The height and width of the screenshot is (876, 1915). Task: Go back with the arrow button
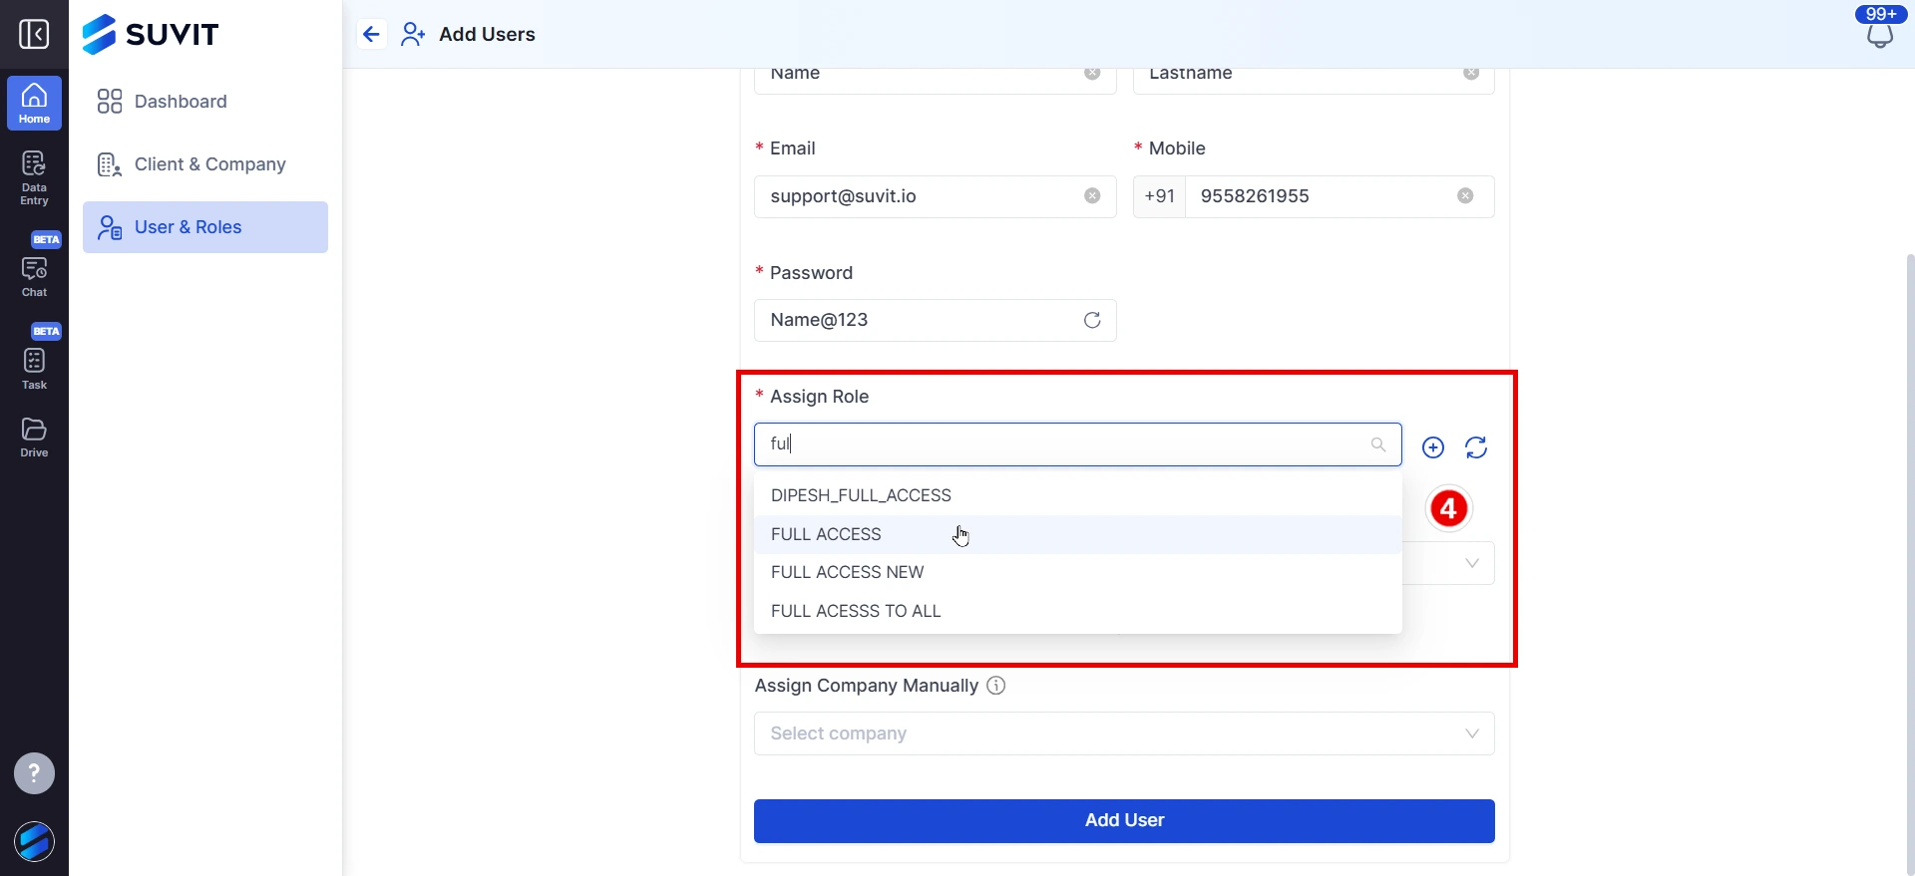371,34
